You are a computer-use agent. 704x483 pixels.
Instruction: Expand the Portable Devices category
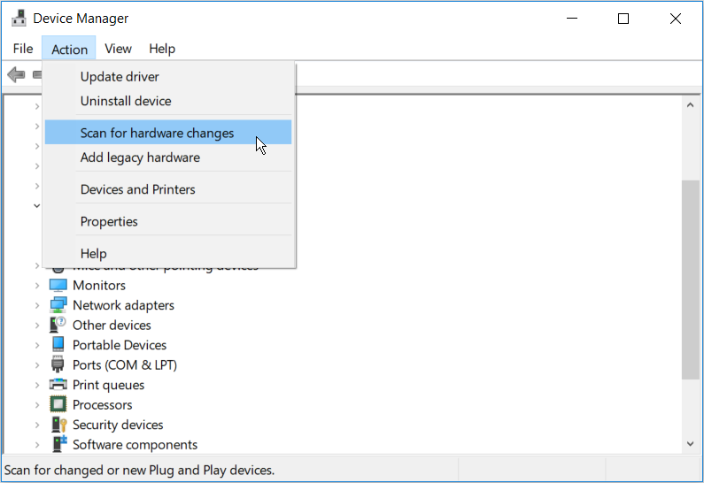tap(37, 345)
